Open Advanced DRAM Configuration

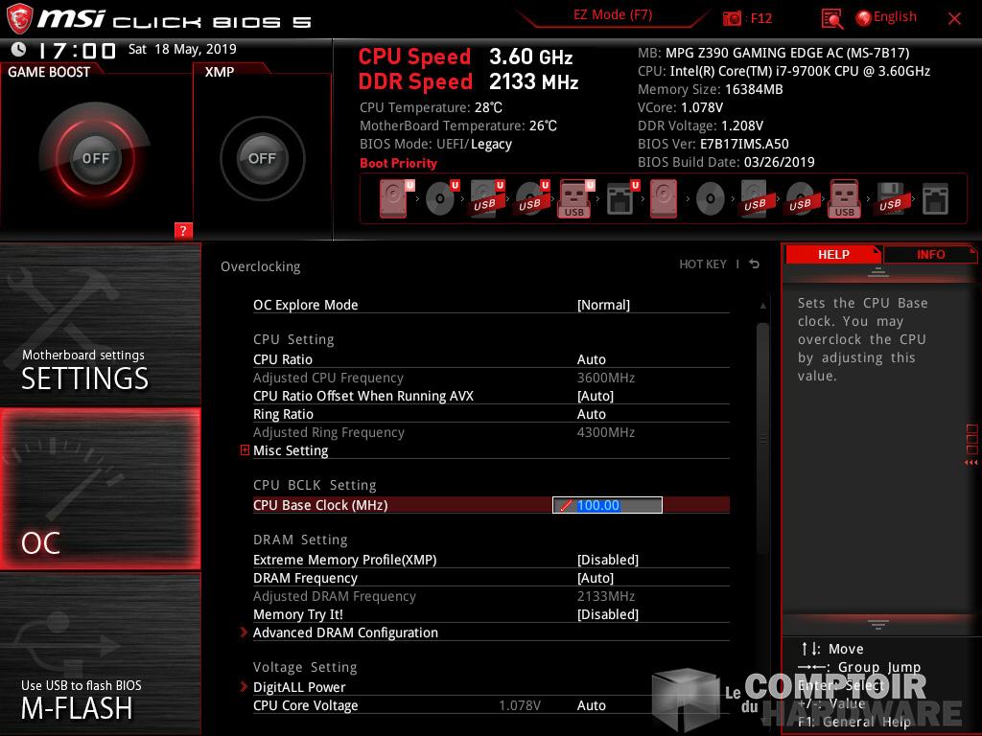[x=344, y=632]
